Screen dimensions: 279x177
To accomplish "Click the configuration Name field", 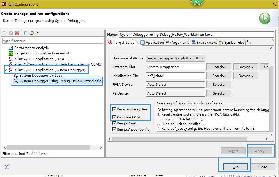I will (x=197, y=35).
